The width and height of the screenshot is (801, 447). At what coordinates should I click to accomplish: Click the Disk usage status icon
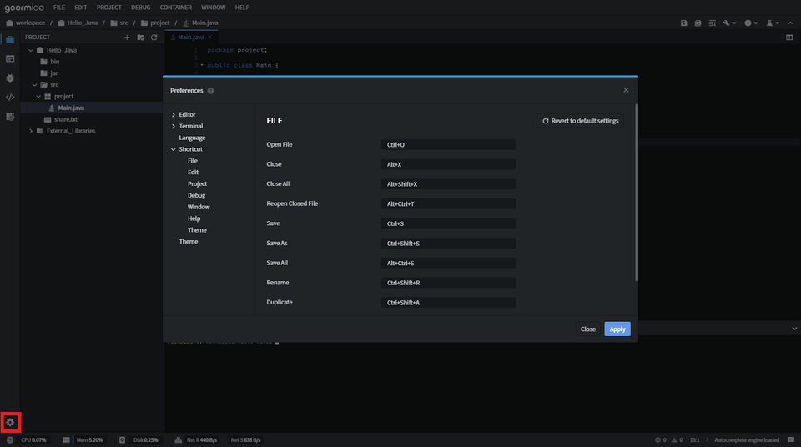tap(122, 439)
